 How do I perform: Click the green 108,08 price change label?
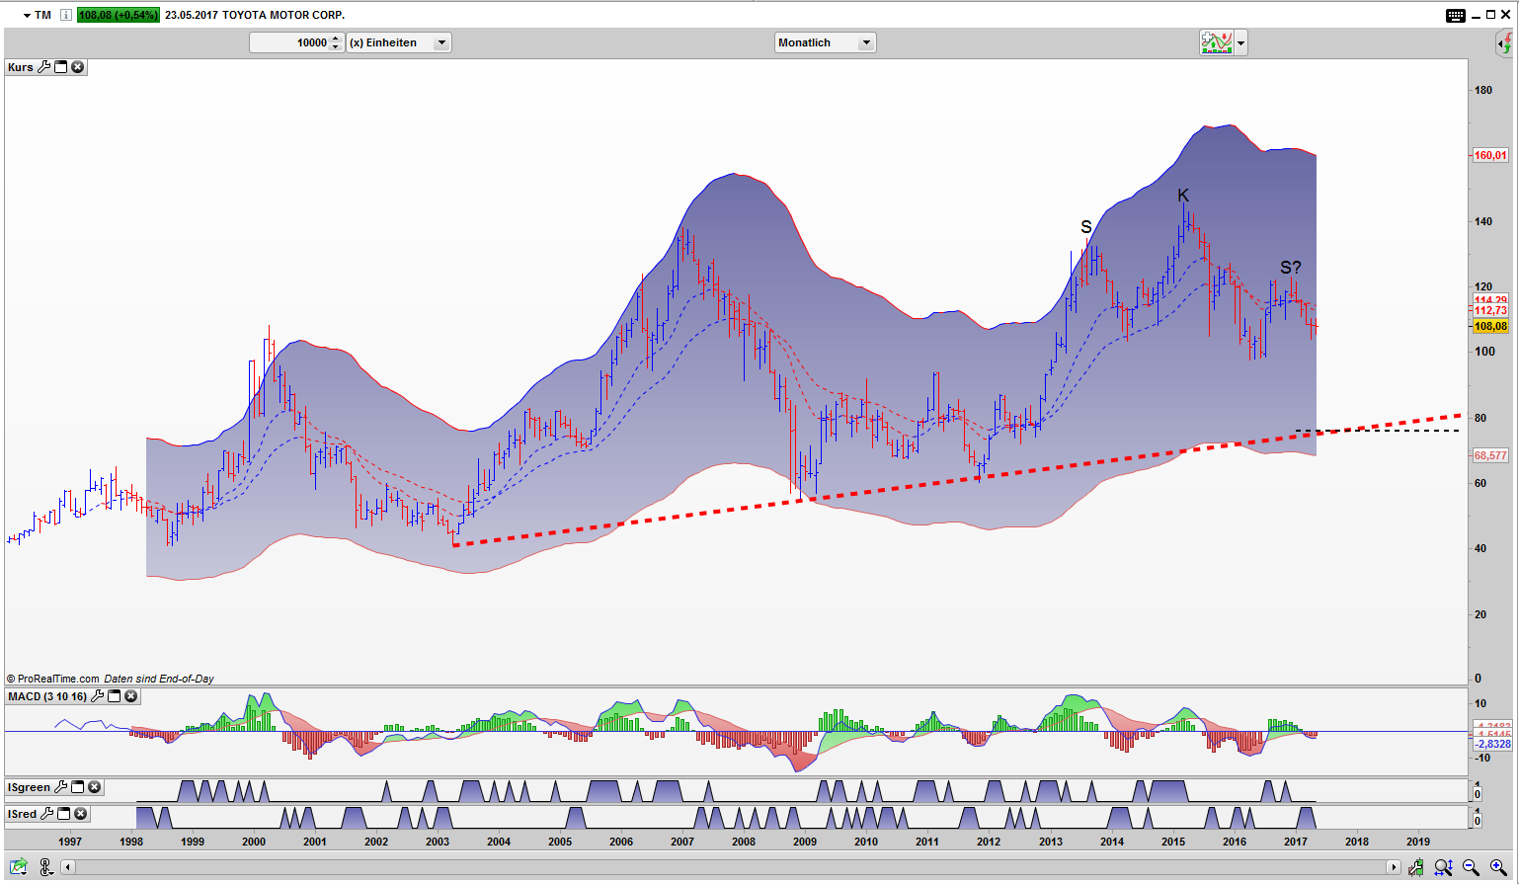tap(119, 15)
